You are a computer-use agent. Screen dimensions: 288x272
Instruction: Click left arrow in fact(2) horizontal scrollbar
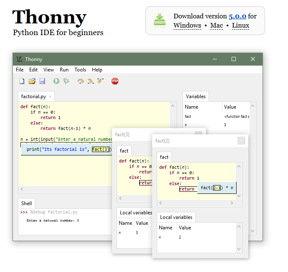click(161, 203)
